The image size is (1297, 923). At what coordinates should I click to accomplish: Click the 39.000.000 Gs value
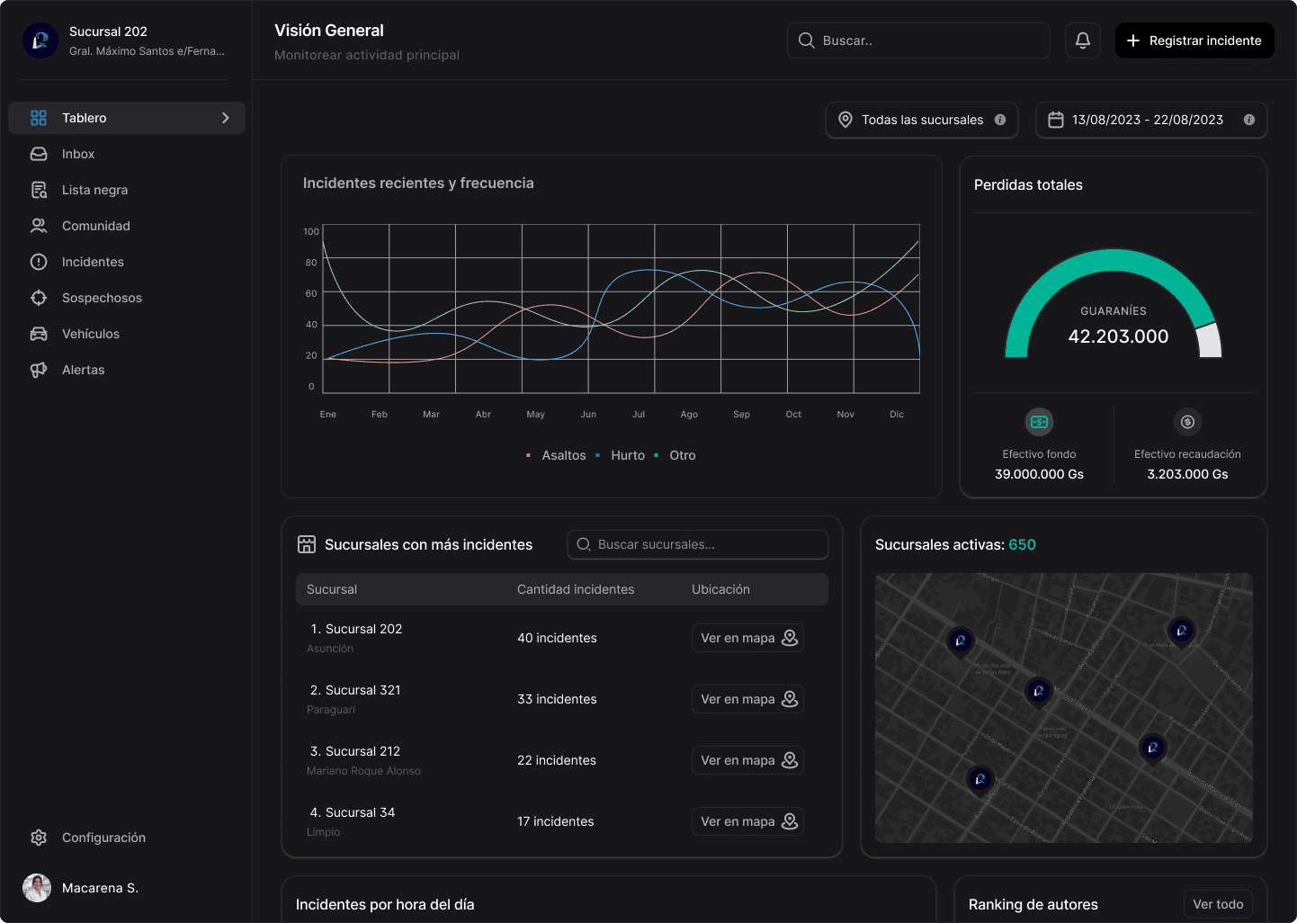[x=1039, y=474]
